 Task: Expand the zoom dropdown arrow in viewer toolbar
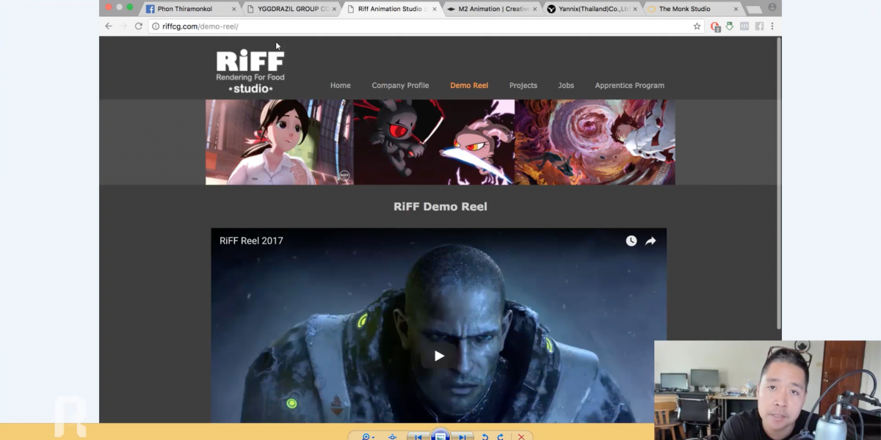coord(373,438)
